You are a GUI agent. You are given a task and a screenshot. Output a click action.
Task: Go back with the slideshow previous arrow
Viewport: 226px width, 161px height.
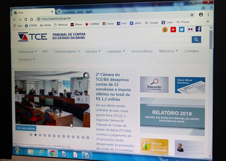pos(18,98)
